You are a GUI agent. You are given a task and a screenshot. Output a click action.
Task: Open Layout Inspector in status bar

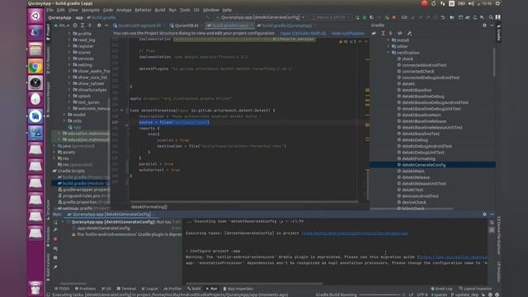[475, 289]
